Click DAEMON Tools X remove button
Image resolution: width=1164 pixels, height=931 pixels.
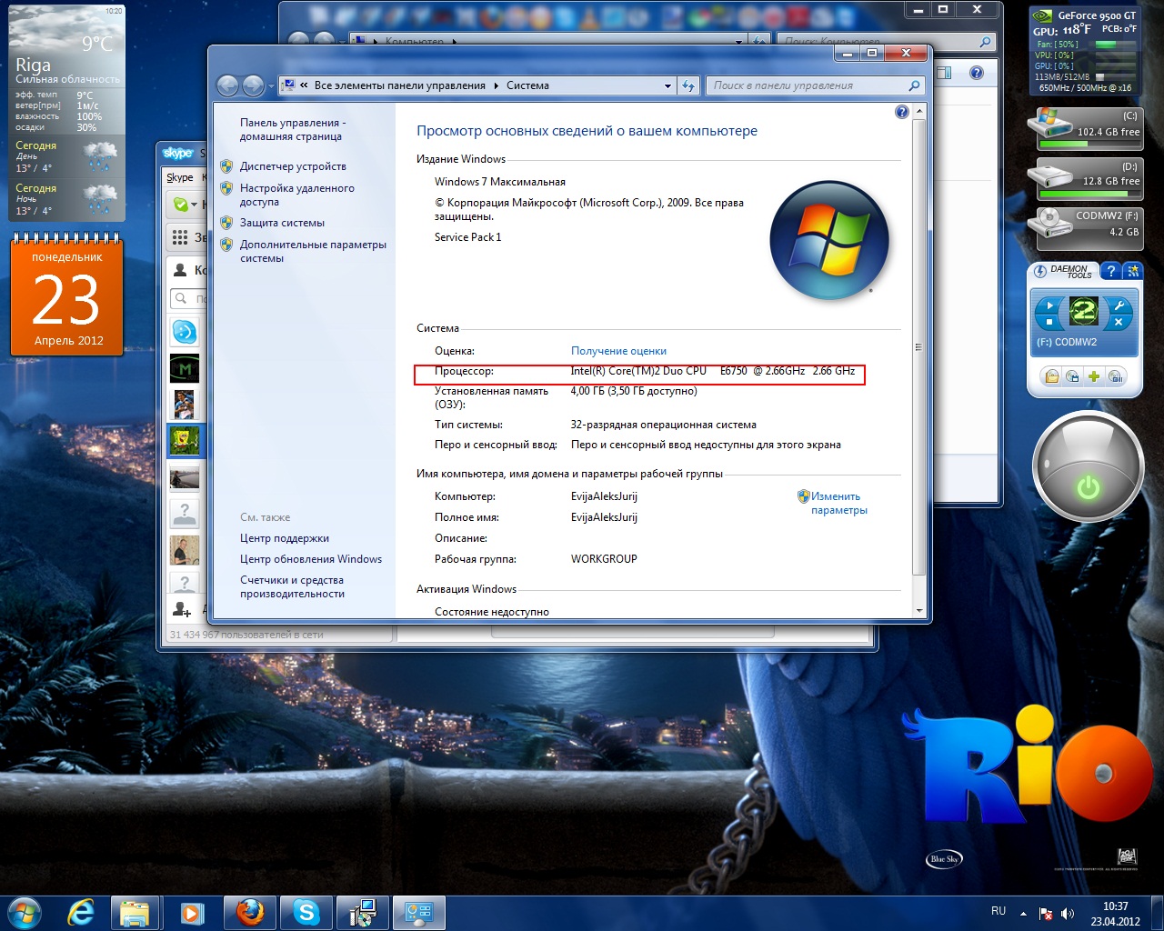pyautogui.click(x=1119, y=322)
